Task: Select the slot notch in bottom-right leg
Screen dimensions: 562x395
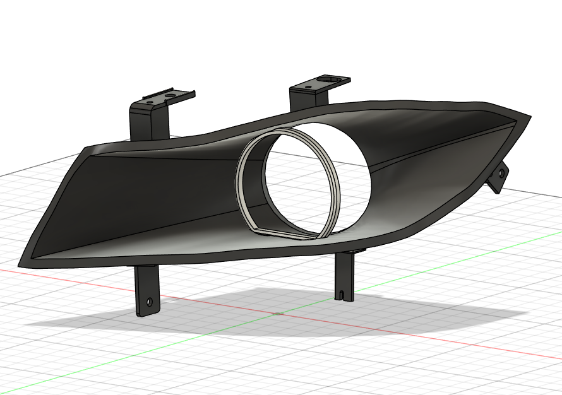Action: click(342, 293)
